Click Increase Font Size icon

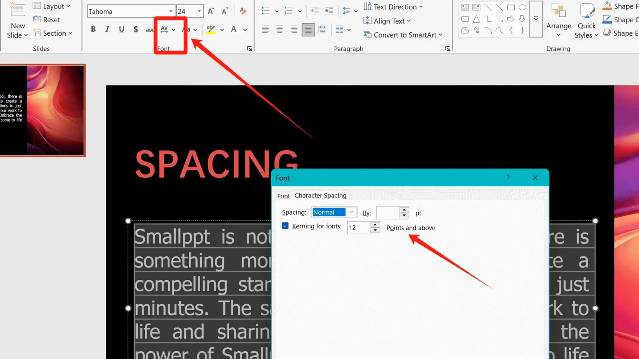[211, 12]
